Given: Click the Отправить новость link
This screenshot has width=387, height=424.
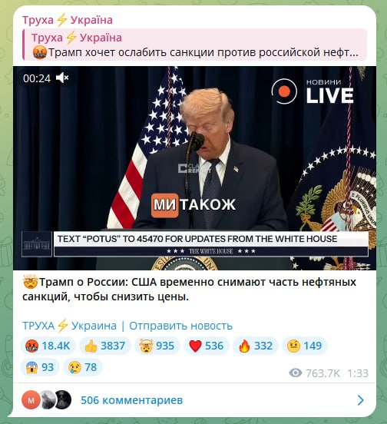Looking at the screenshot, I should click(x=180, y=326).
